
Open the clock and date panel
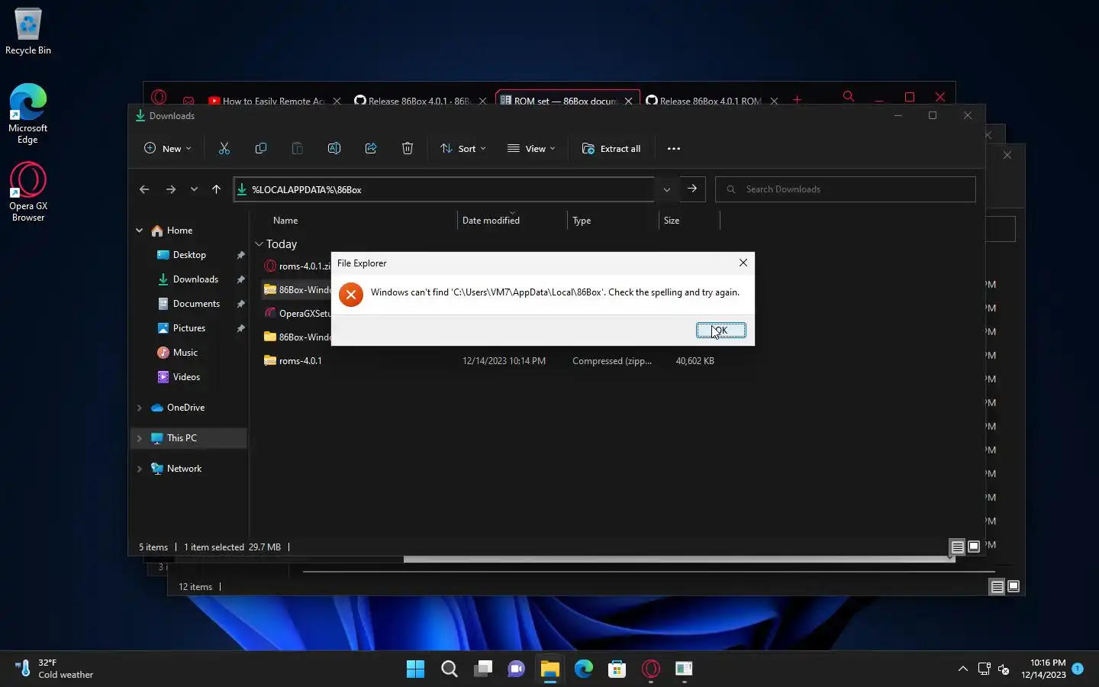pos(1043,669)
